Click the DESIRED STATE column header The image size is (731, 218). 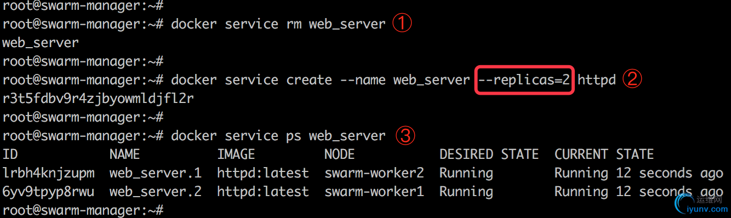(489, 154)
